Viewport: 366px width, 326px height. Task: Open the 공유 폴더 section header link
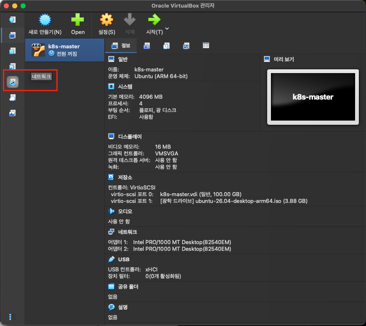tap(128, 287)
